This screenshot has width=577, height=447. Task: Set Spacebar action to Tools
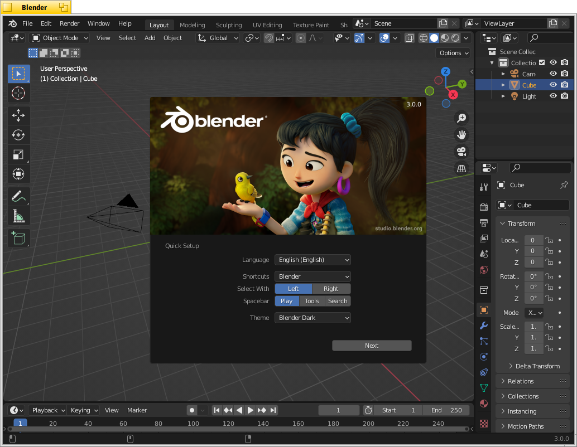point(312,301)
